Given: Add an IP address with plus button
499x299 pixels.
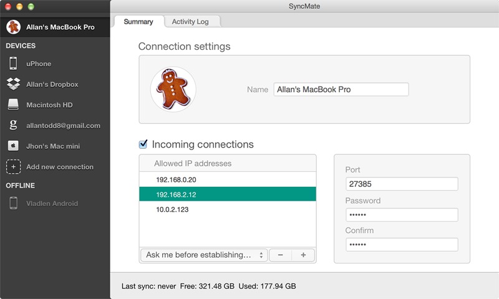Looking at the screenshot, I should point(303,255).
